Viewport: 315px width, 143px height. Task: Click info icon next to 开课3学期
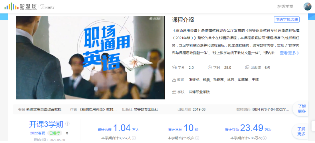67,124
